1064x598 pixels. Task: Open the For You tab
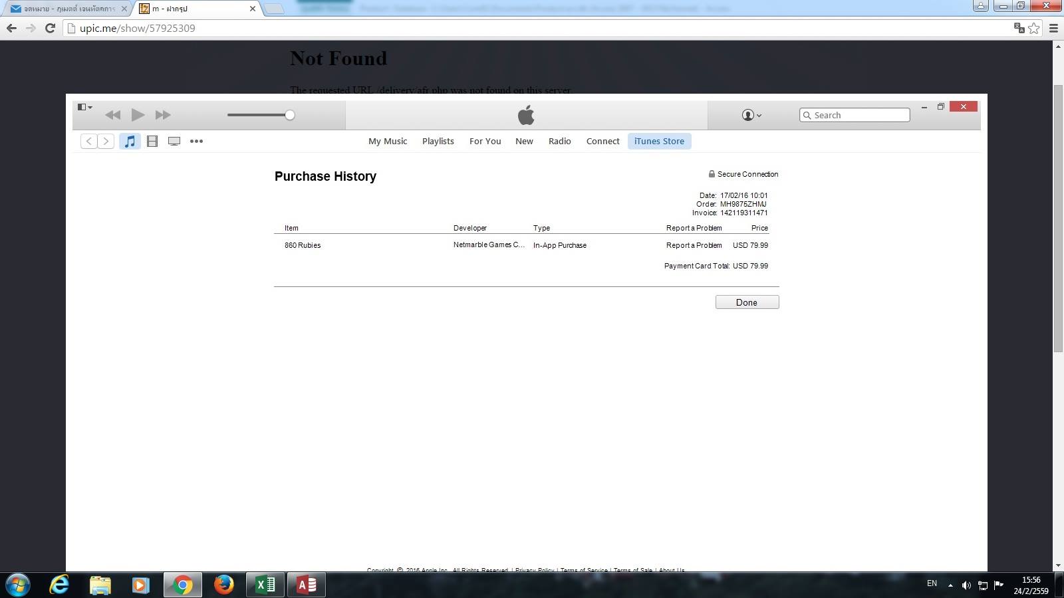tap(485, 141)
